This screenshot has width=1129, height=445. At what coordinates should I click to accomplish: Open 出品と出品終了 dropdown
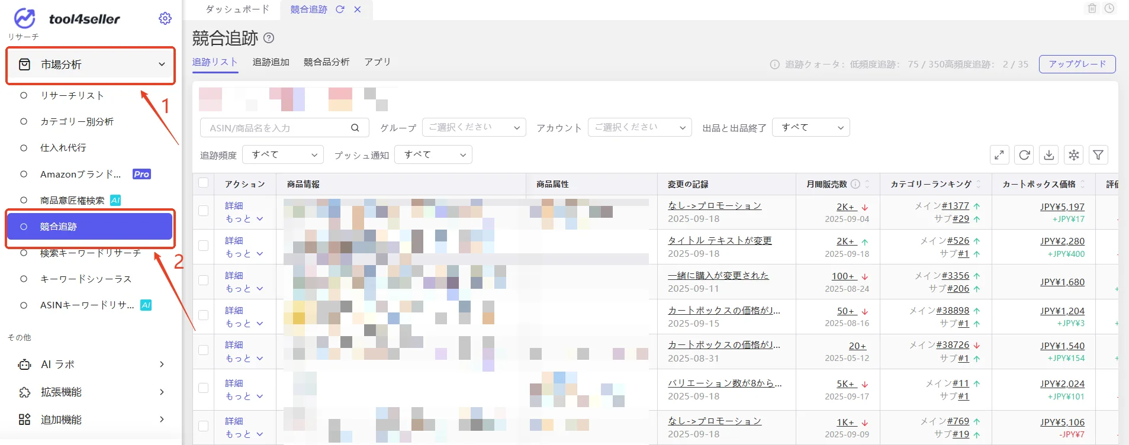coord(811,127)
